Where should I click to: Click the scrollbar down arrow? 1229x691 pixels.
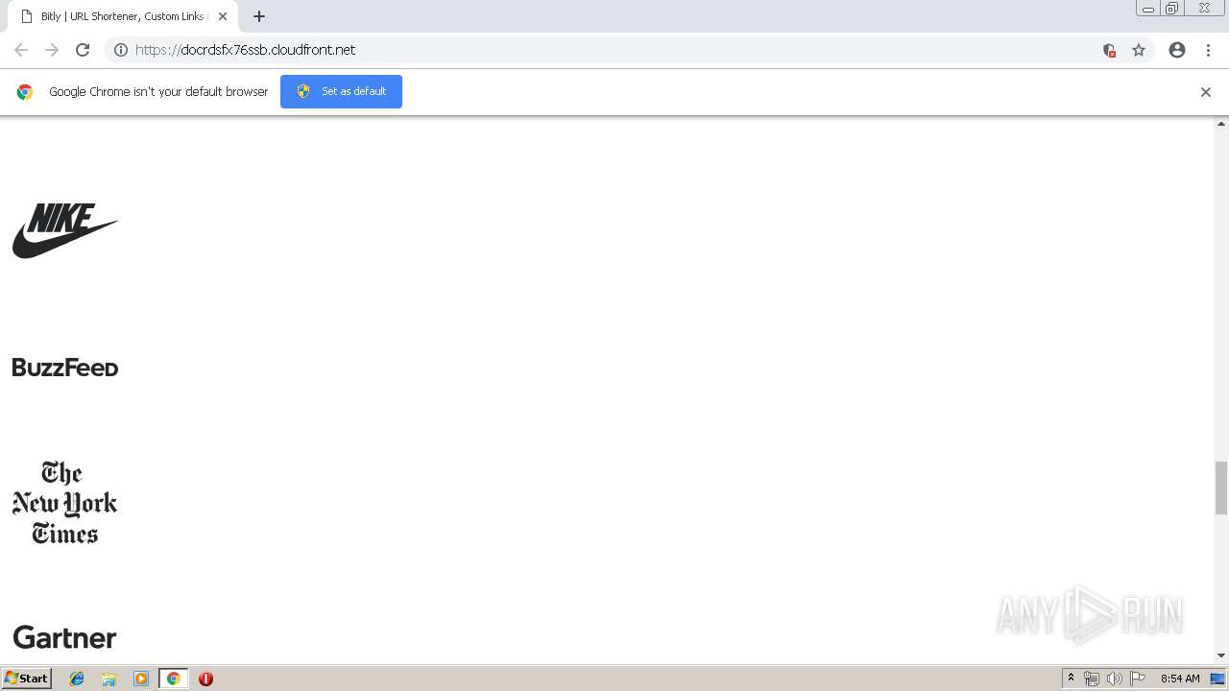click(x=1221, y=655)
